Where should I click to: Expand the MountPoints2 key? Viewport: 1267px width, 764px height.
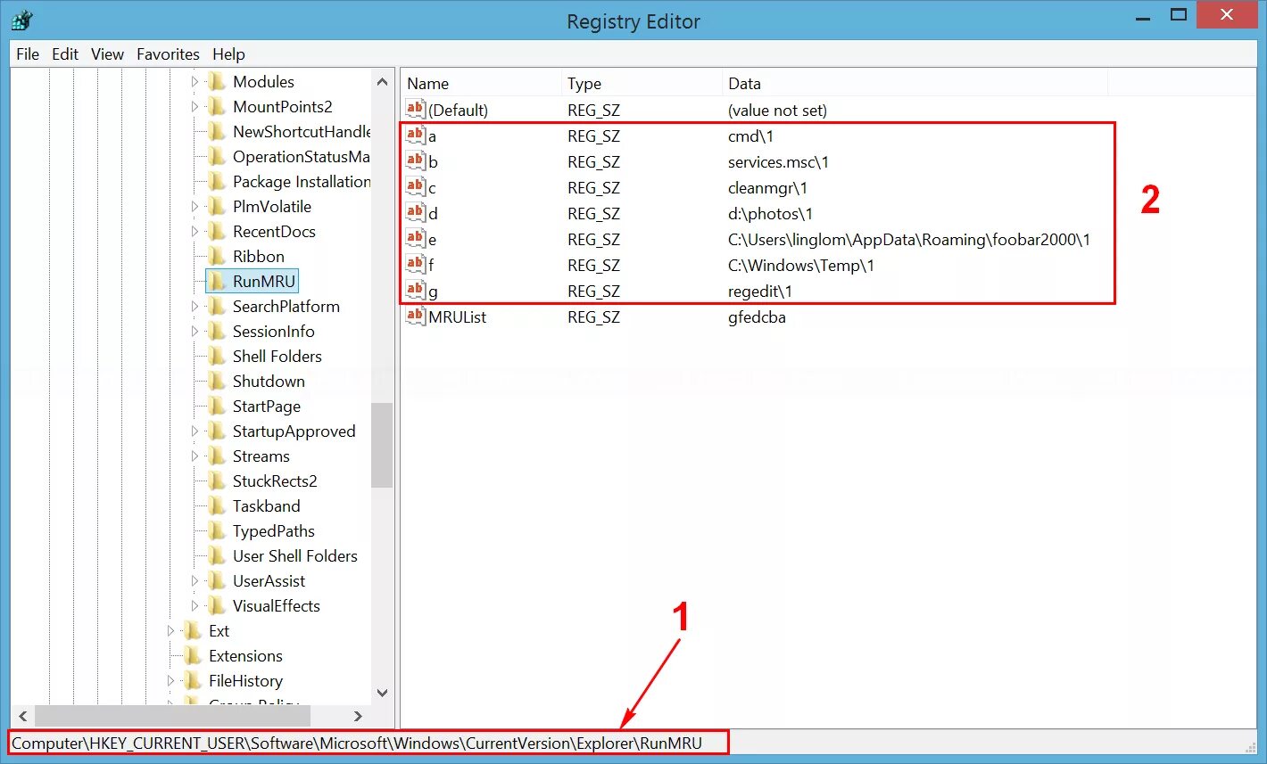(195, 107)
